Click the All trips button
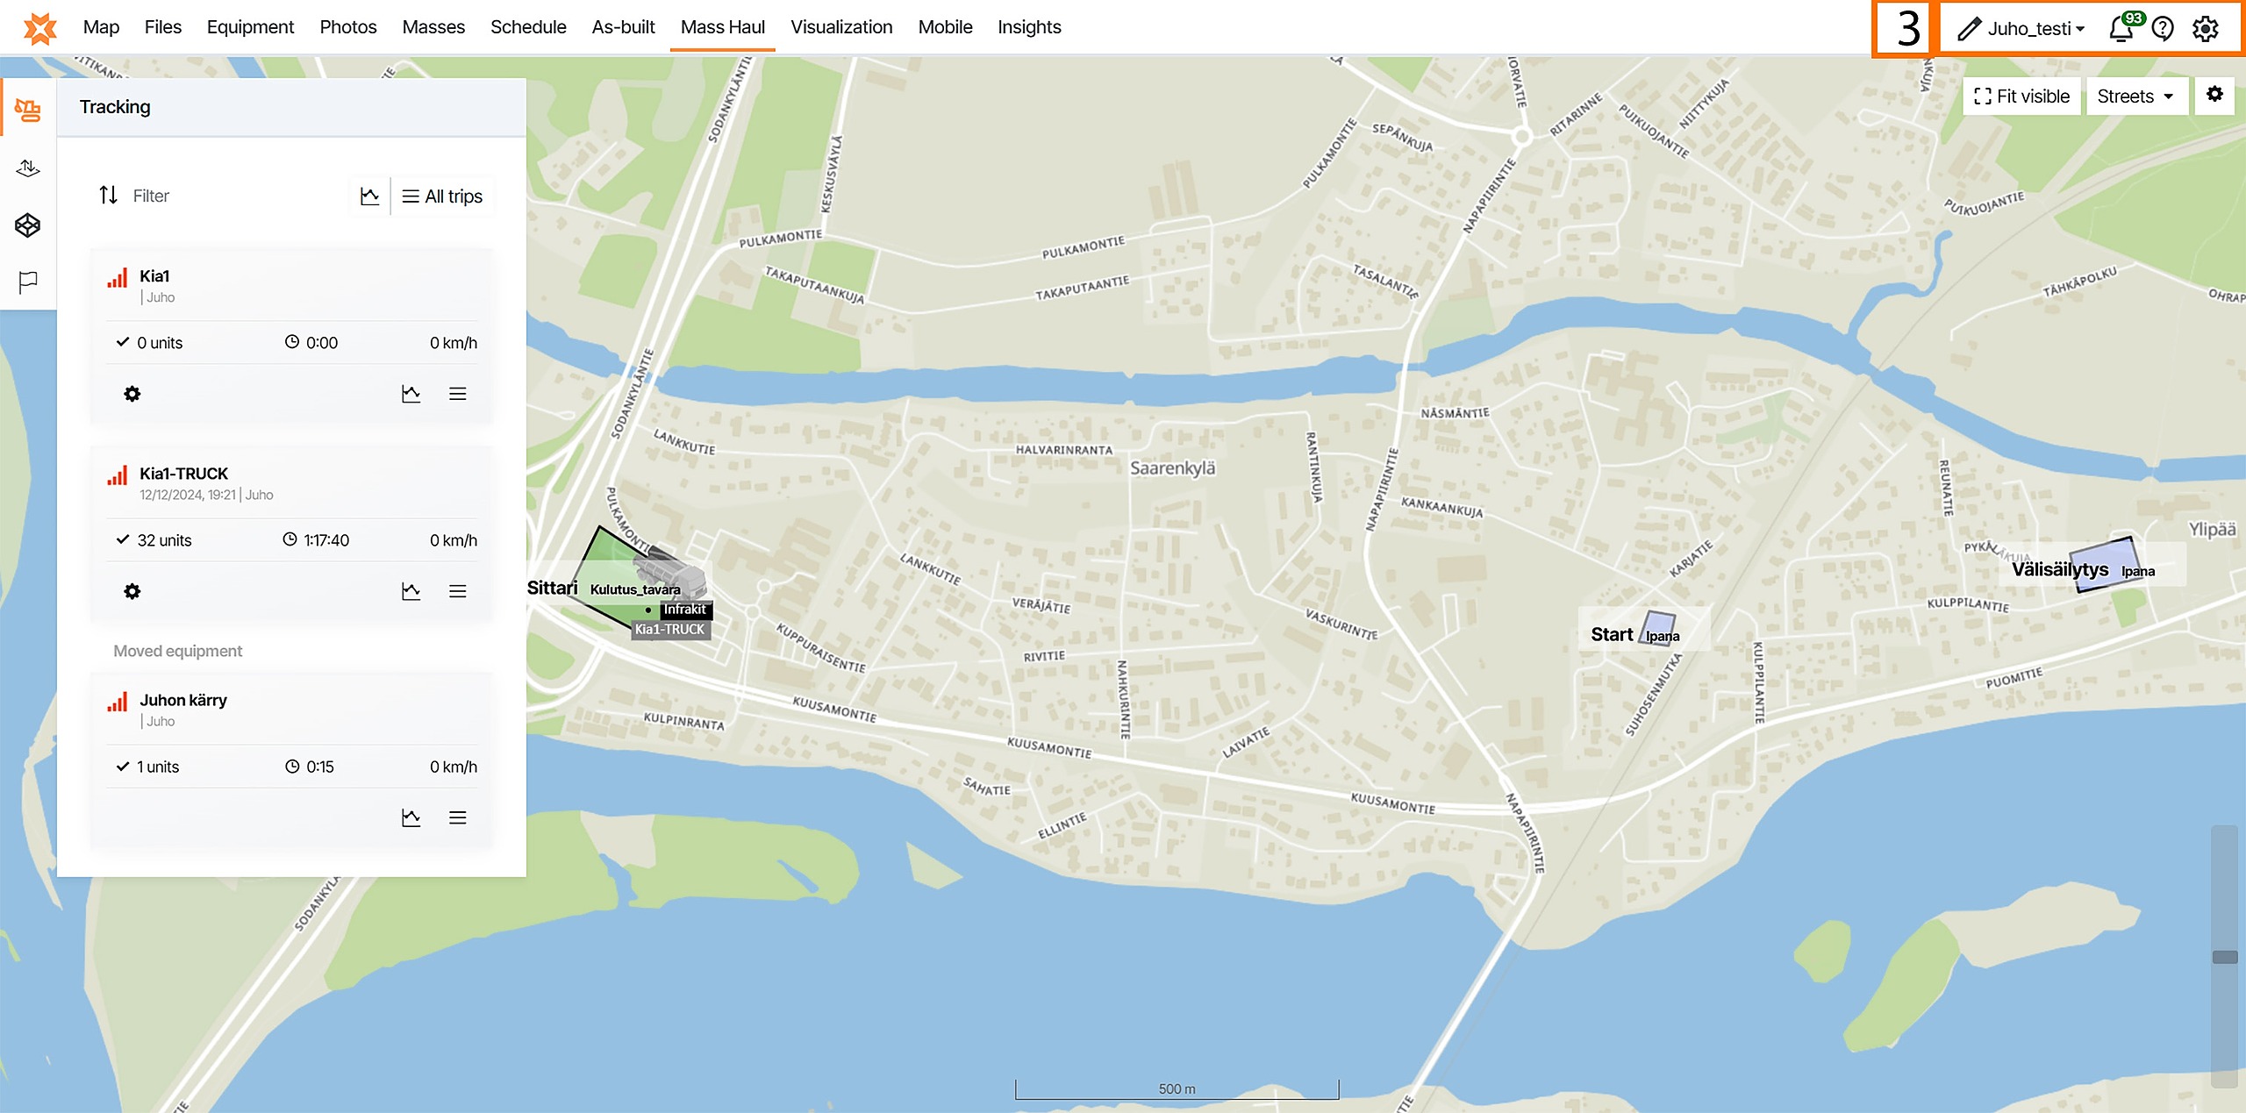This screenshot has height=1113, width=2246. (x=443, y=196)
